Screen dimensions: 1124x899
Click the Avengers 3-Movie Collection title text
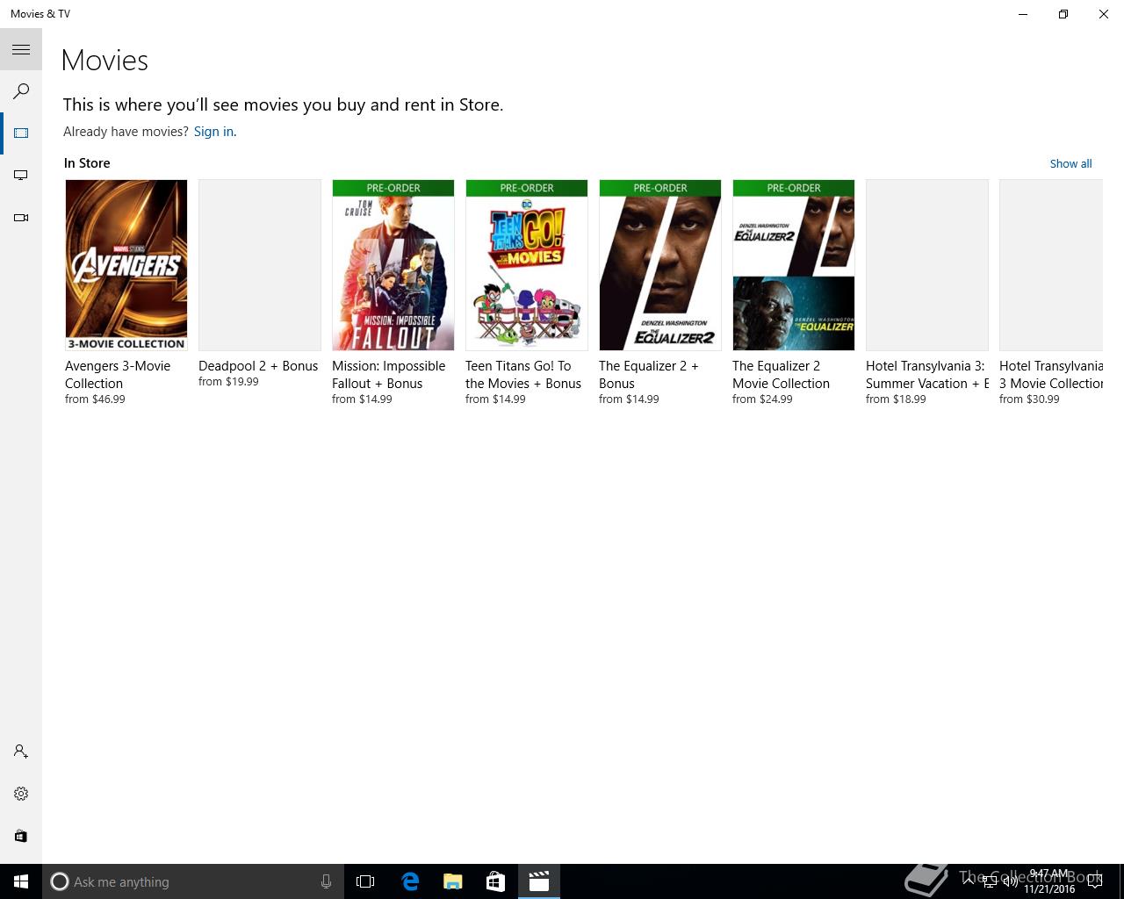click(x=118, y=375)
